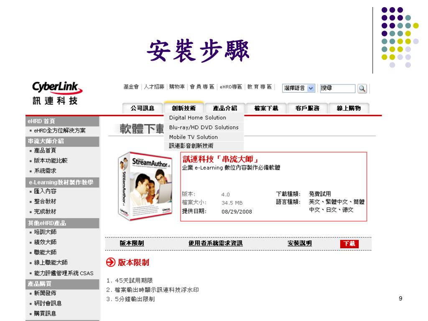
Task: Click the red 下載 download button
Action: [x=349, y=244]
